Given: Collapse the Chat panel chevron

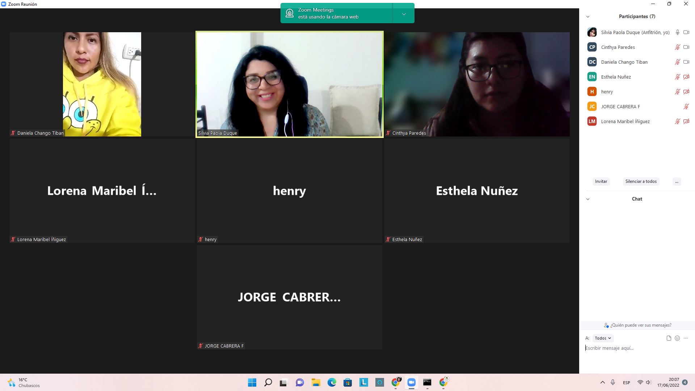Looking at the screenshot, I should click(x=588, y=199).
